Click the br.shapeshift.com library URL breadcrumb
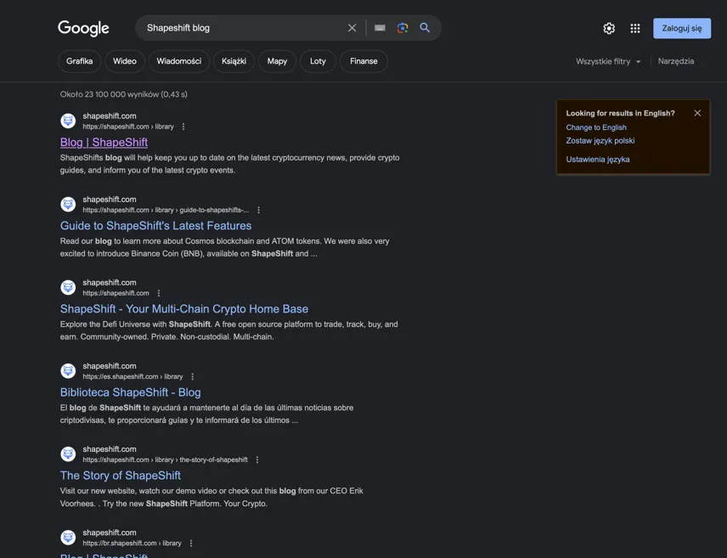The image size is (727, 558). (x=132, y=544)
